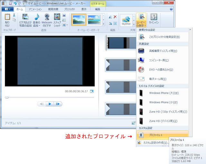Choose Windows Phone (小) setting
The height and width of the screenshot is (164, 206).
(x=163, y=102)
